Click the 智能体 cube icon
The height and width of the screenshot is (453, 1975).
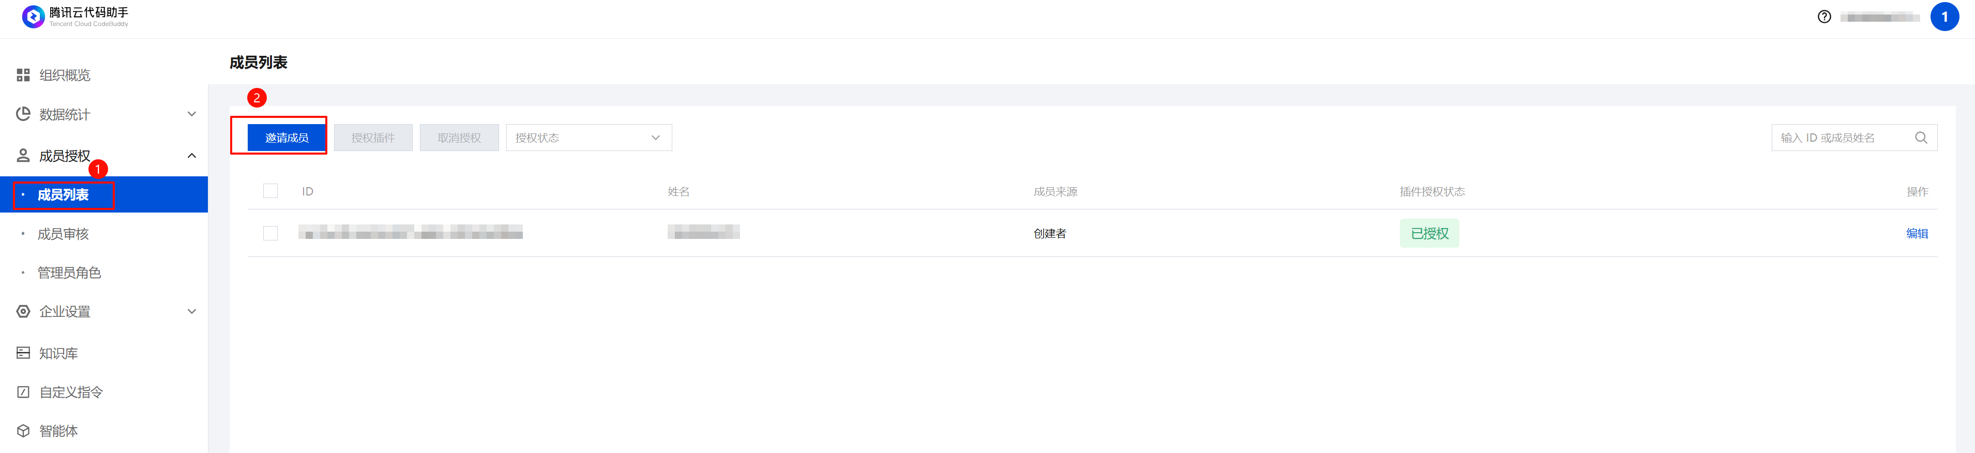pos(24,431)
